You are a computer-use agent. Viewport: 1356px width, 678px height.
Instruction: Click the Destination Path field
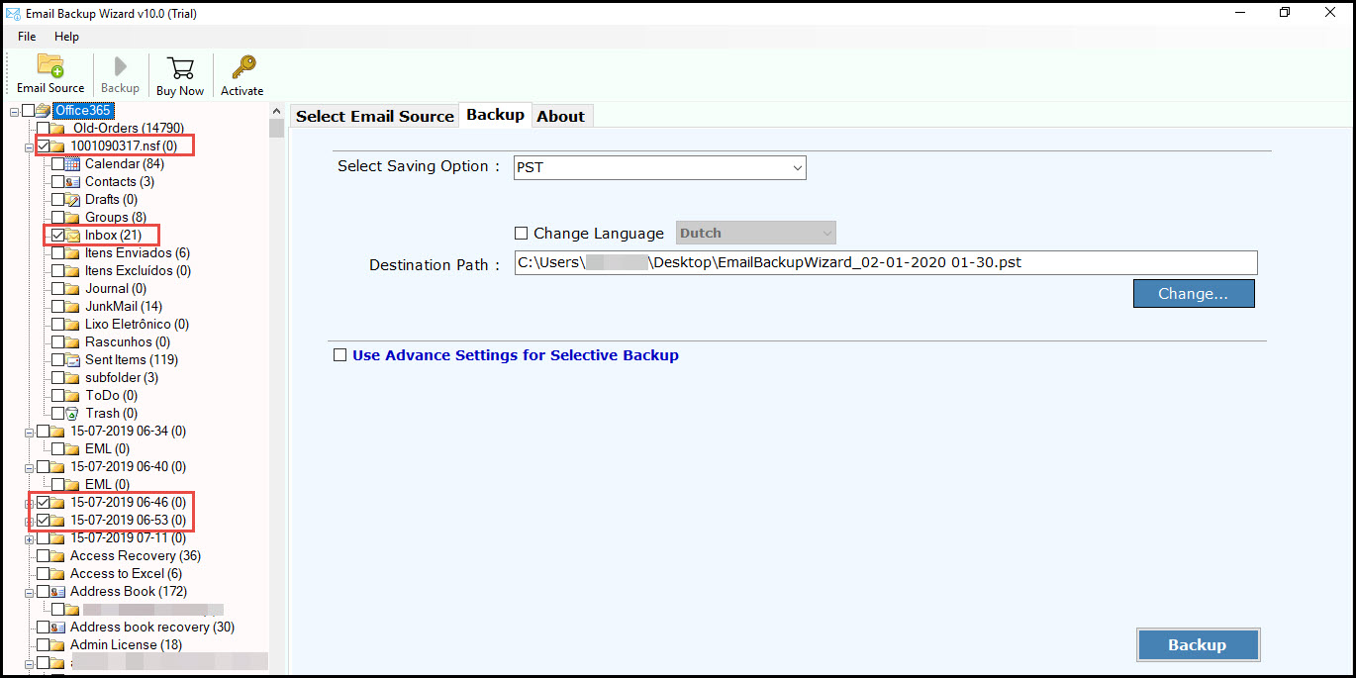click(886, 262)
